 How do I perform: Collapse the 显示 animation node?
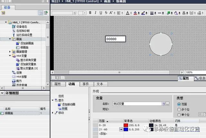53,100
